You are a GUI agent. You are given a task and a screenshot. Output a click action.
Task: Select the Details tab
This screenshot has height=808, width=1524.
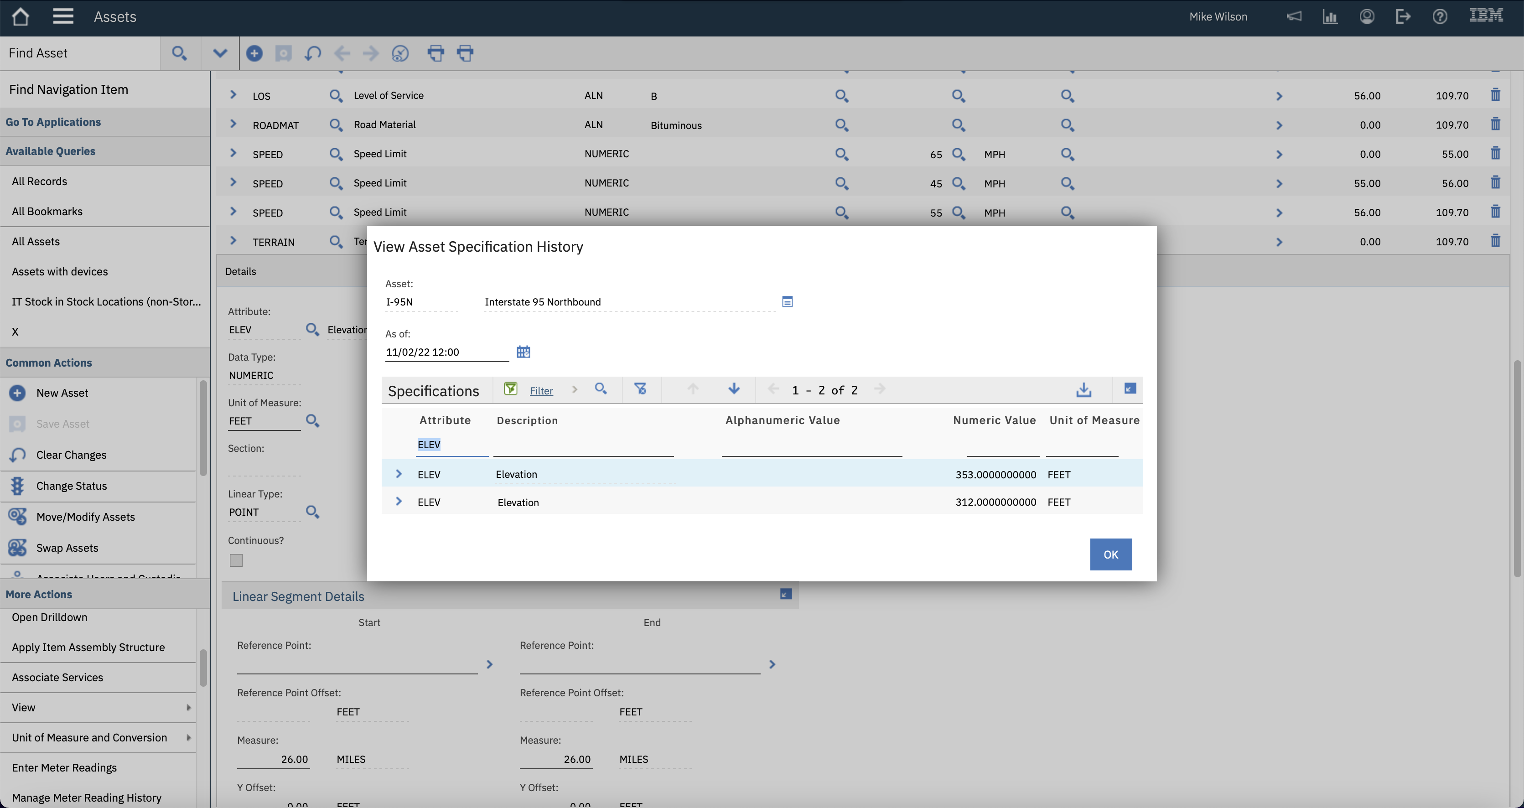[x=240, y=271]
